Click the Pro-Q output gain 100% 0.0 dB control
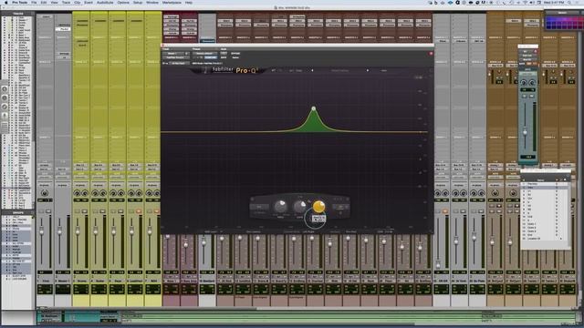Viewport: 584px width, 328px height. pos(385,231)
